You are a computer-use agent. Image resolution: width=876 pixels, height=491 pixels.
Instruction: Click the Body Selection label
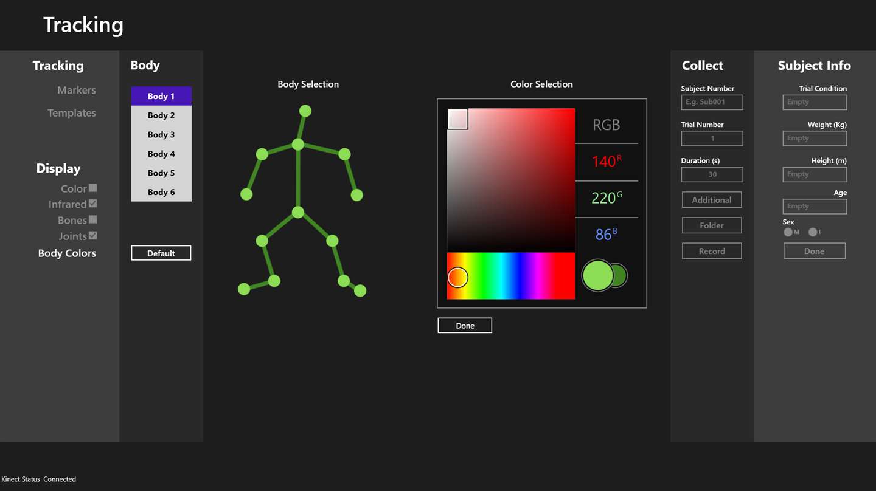pyautogui.click(x=308, y=84)
